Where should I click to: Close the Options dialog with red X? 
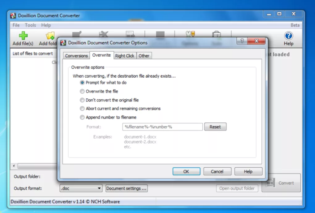tap(256, 41)
